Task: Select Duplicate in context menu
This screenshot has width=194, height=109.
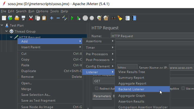Action: pos(50,71)
